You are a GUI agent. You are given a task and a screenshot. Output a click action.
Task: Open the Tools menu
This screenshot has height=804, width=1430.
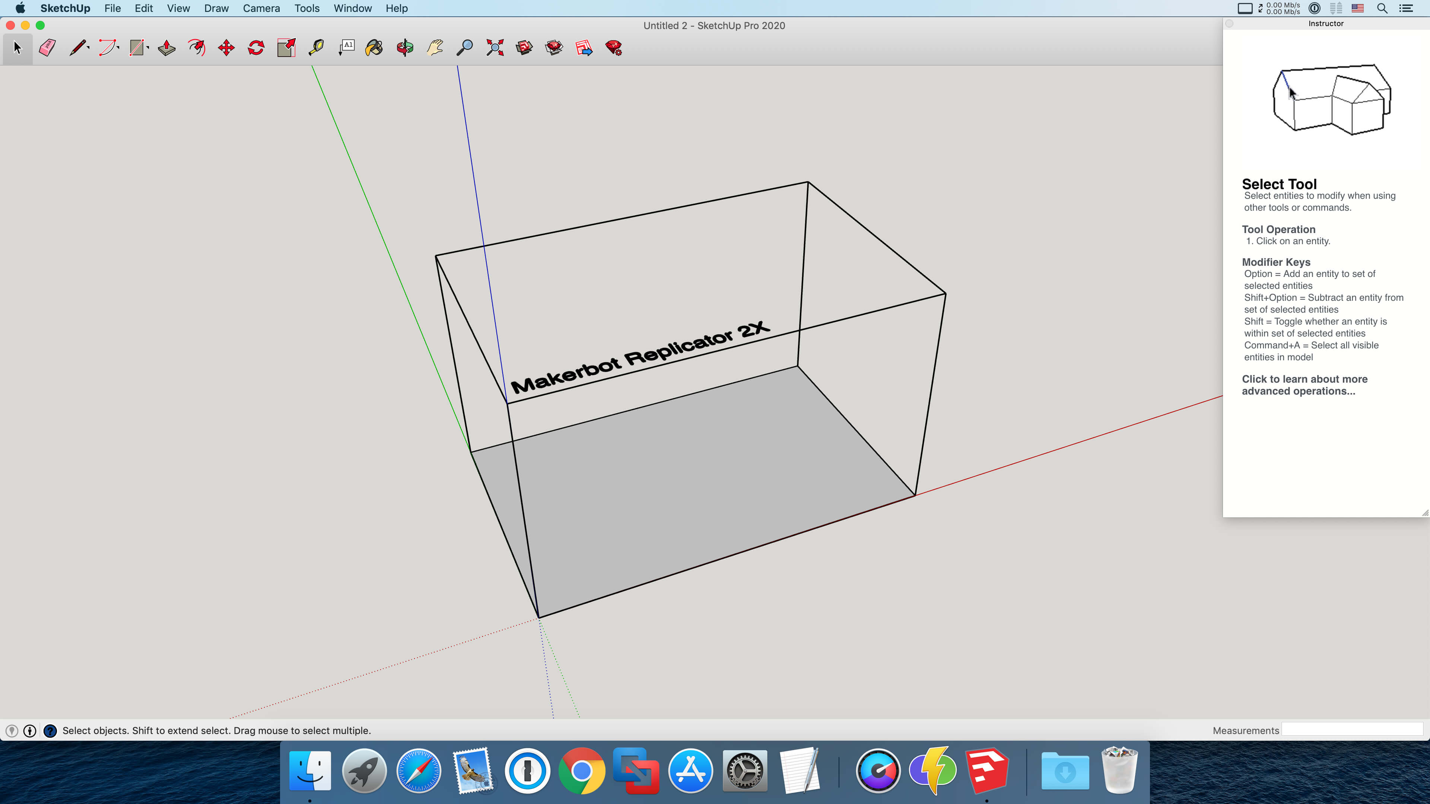pos(307,8)
